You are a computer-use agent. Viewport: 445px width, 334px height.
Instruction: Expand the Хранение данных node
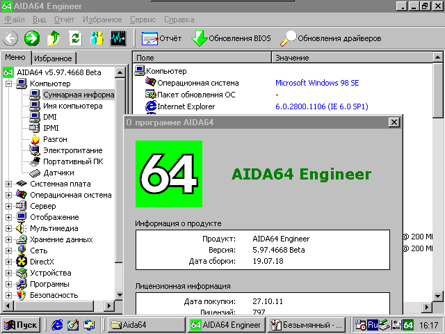point(9,239)
